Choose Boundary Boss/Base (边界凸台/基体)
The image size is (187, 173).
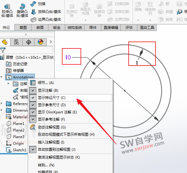[46, 20]
